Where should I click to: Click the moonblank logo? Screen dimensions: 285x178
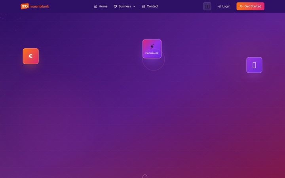[x=35, y=6]
